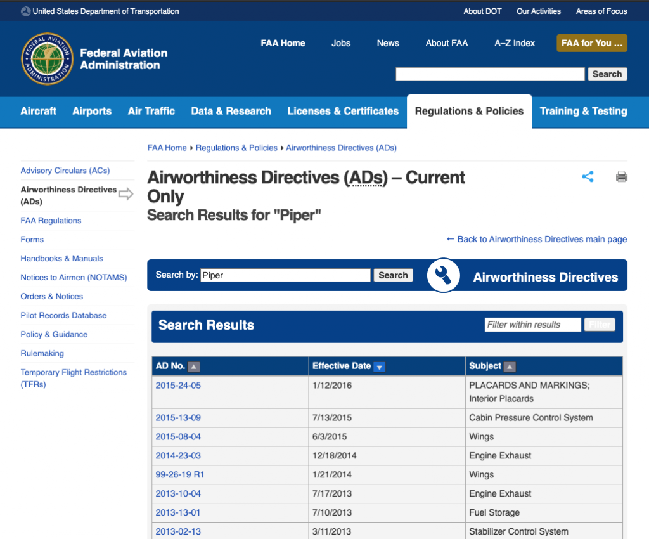Click the Search by Piper text box
This screenshot has height=539, width=649.
(285, 275)
